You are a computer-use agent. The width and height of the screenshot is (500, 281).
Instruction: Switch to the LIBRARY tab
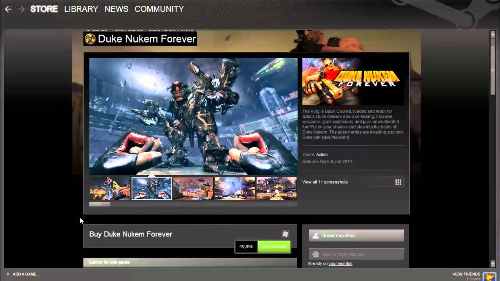[81, 9]
